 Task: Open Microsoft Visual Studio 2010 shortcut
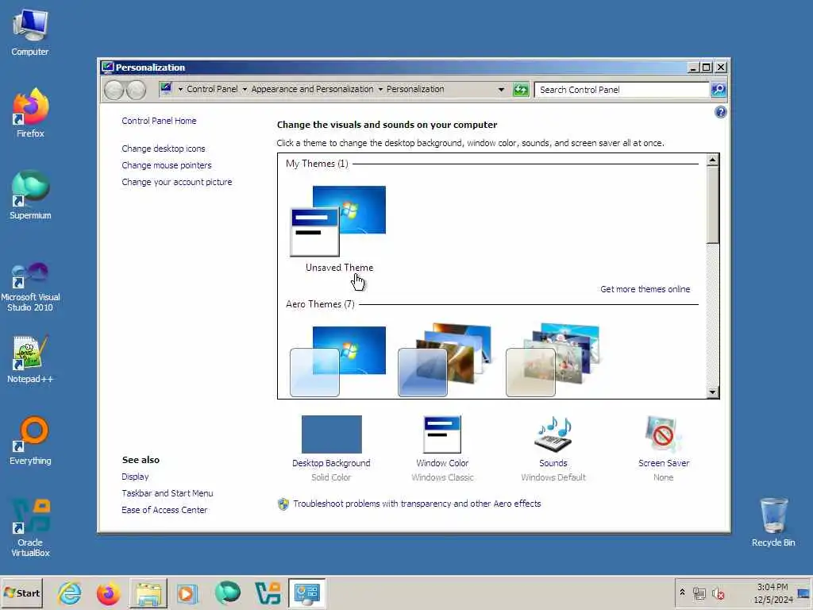click(x=30, y=286)
